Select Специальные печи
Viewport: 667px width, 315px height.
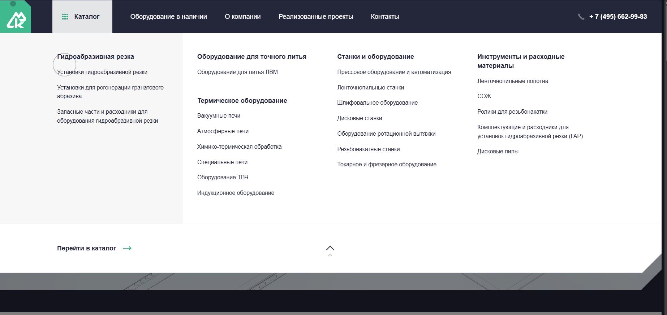pos(222,162)
